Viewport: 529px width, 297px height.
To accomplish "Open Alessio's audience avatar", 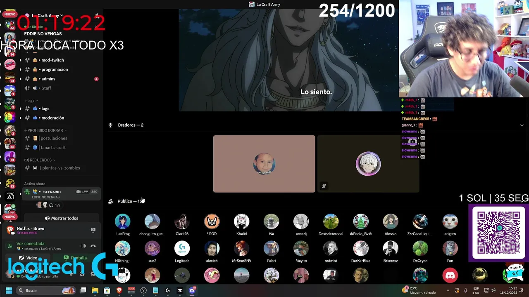I will [390, 222].
